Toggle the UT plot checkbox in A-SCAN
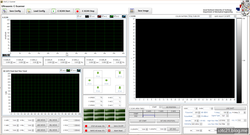This screenshot has width=250, height=135. point(78,16)
